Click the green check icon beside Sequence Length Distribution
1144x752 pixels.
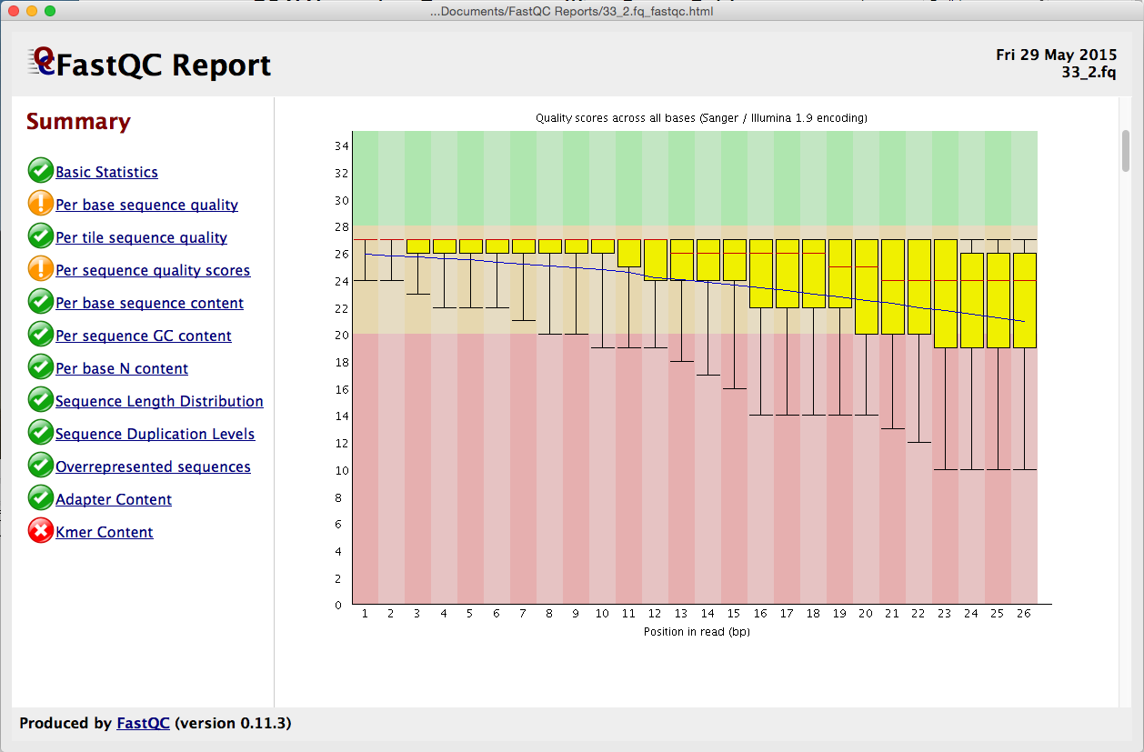tap(41, 400)
